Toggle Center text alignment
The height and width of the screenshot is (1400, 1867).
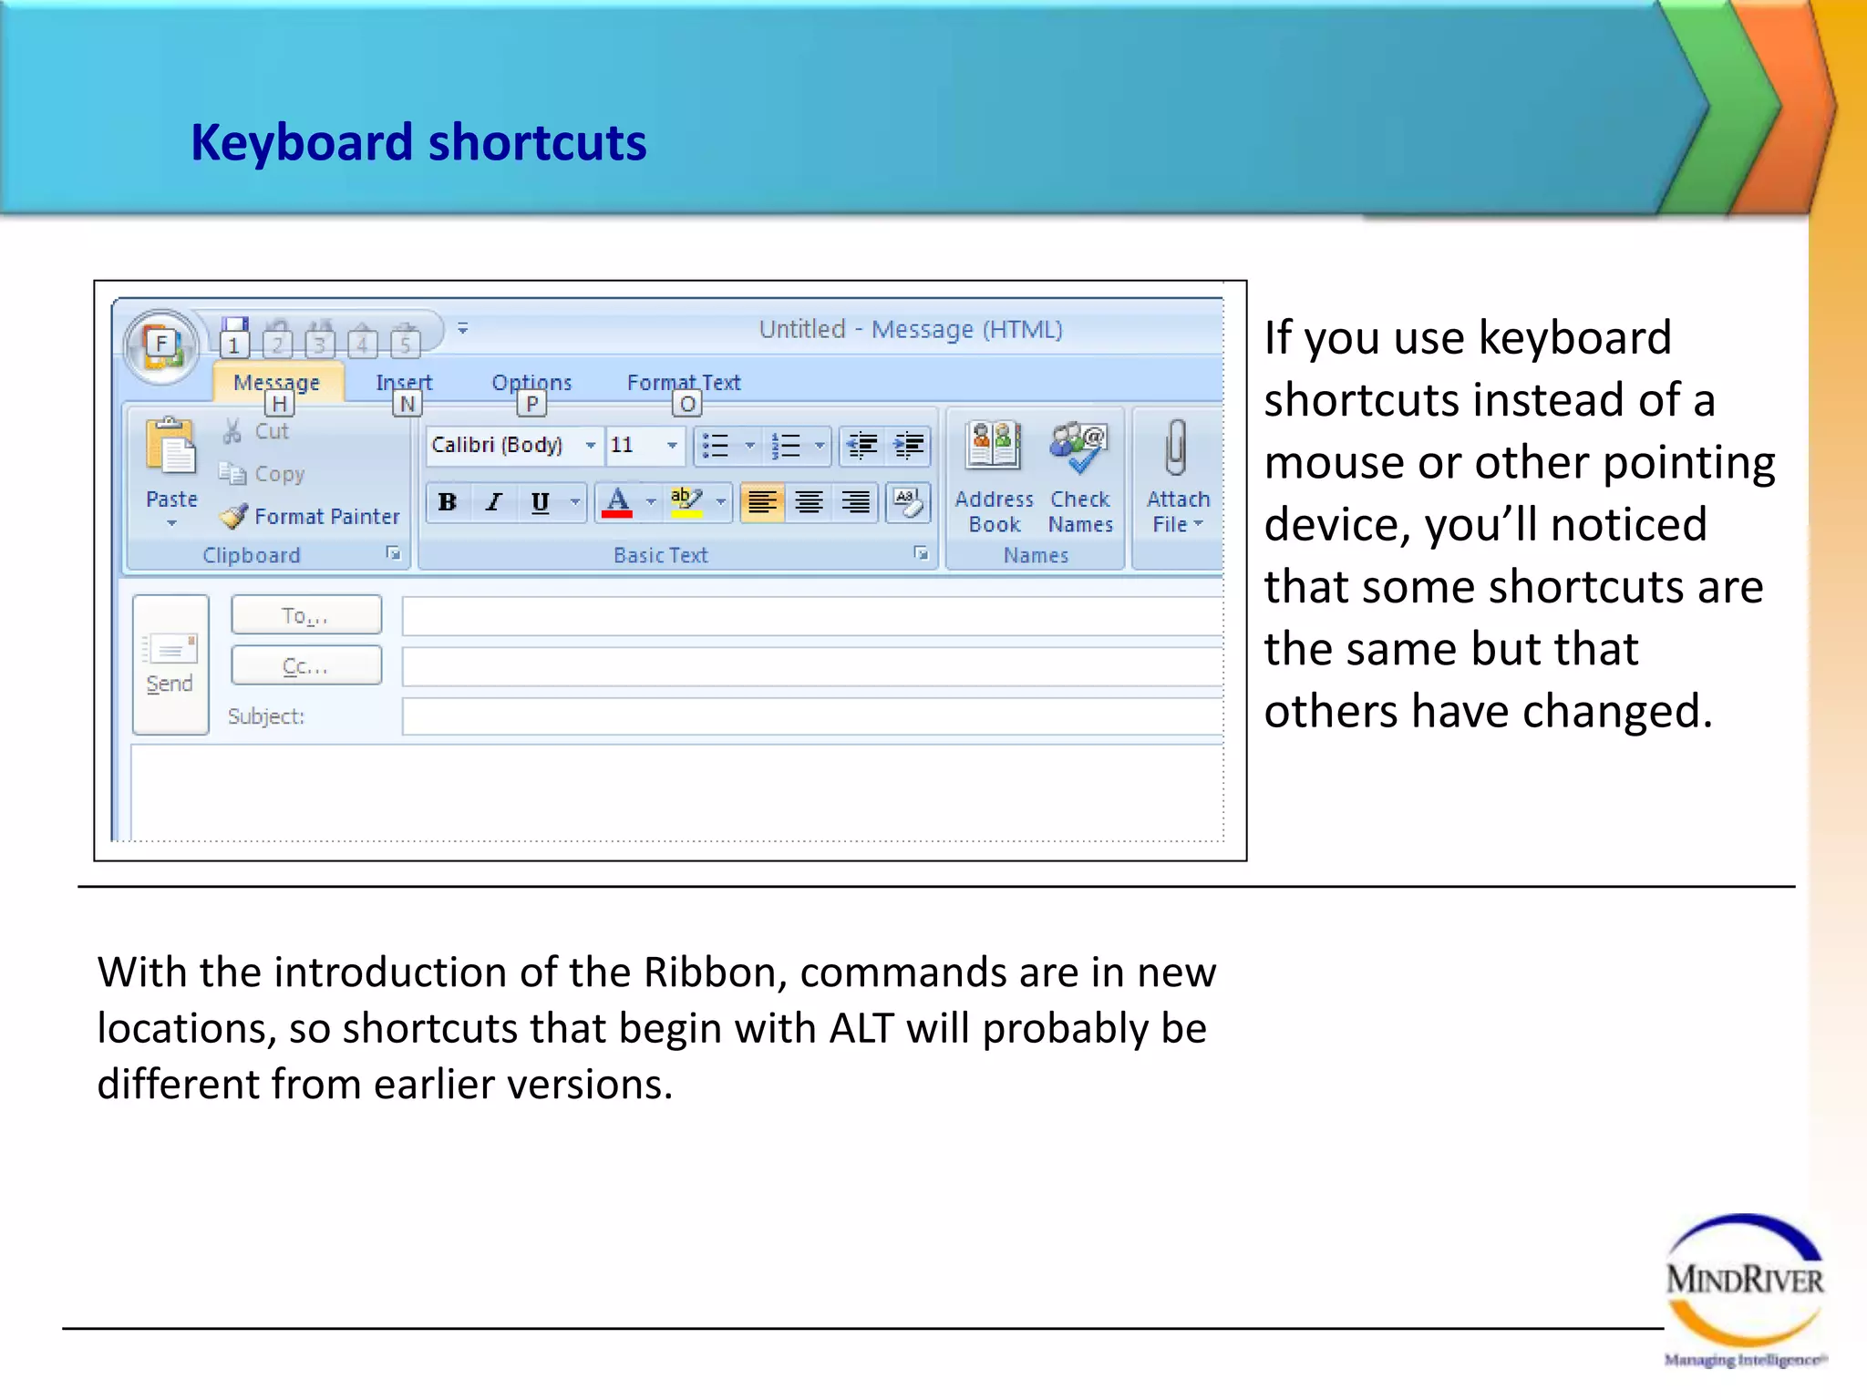(809, 502)
